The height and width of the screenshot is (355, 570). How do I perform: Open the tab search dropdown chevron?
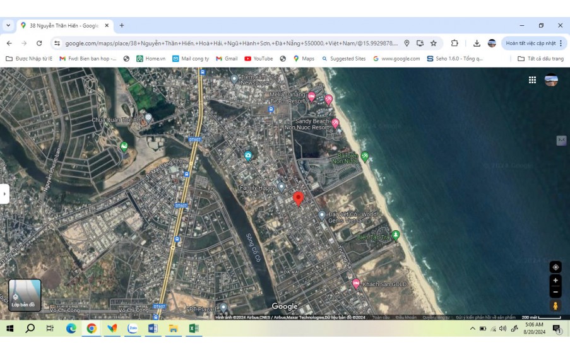tap(8, 26)
